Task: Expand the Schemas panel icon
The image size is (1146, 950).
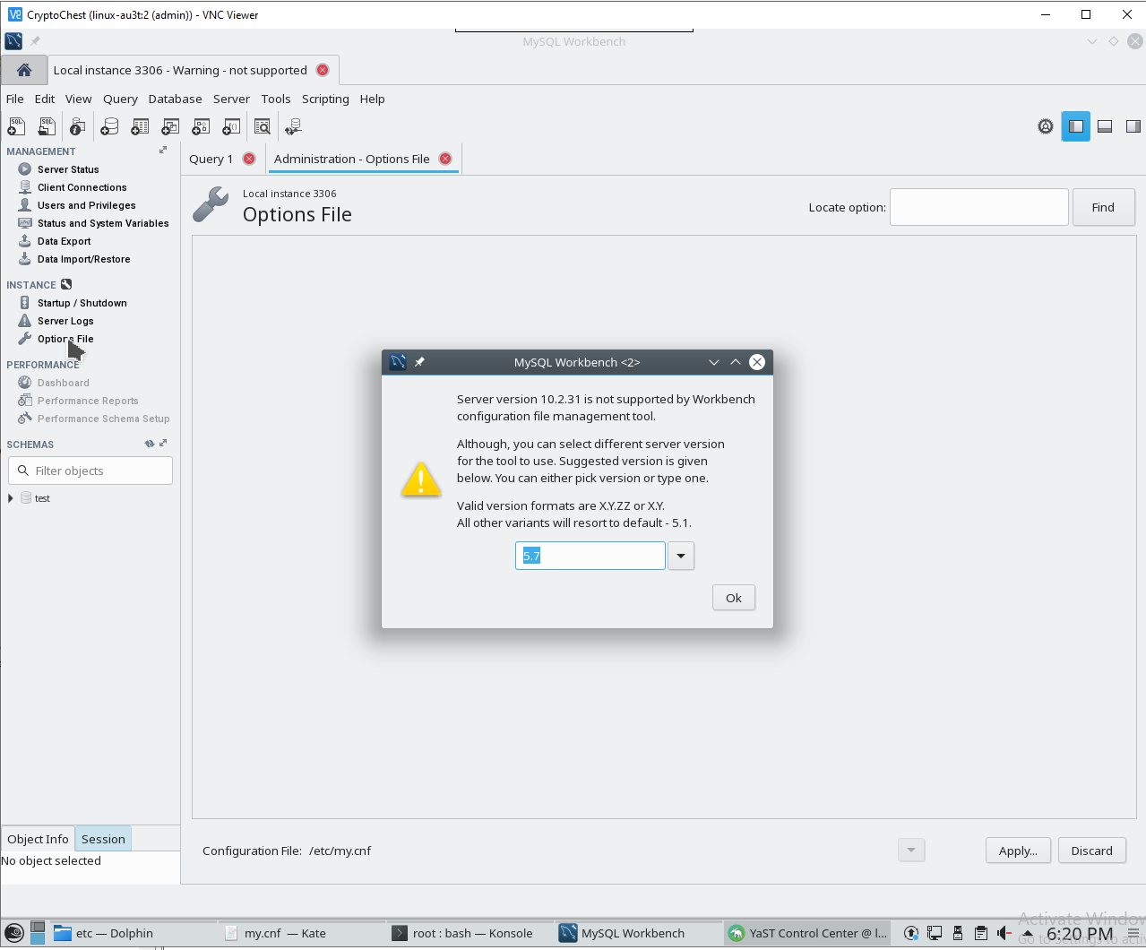Action: pos(163,444)
